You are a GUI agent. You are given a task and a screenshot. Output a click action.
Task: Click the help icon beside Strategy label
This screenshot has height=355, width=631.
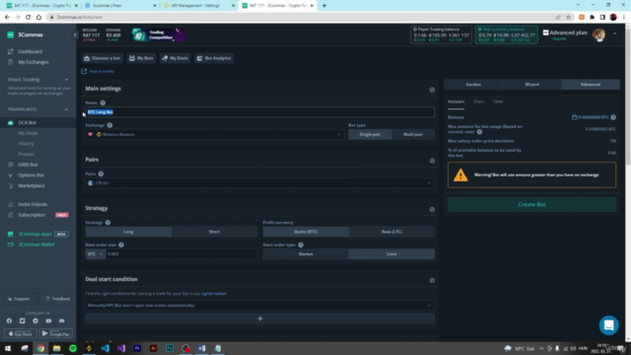pos(107,223)
